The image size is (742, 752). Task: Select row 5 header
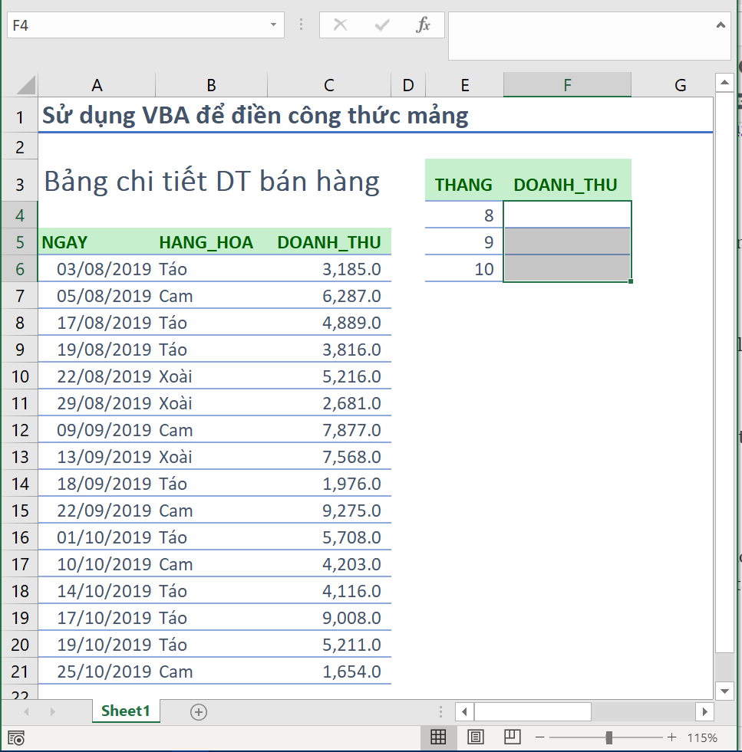[19, 243]
